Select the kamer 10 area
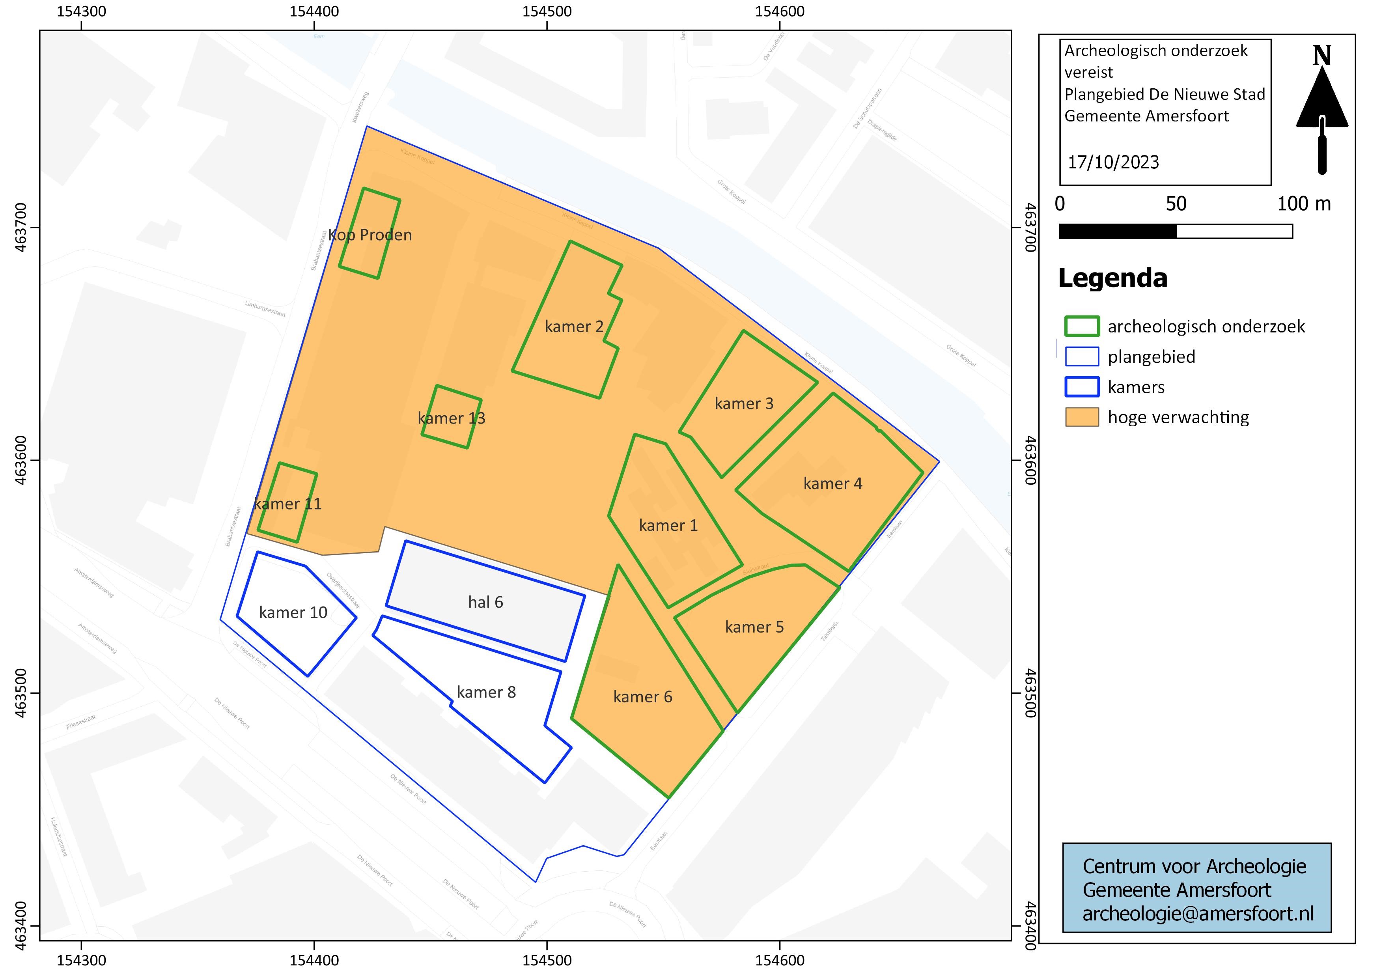1383x978 pixels. 293,612
